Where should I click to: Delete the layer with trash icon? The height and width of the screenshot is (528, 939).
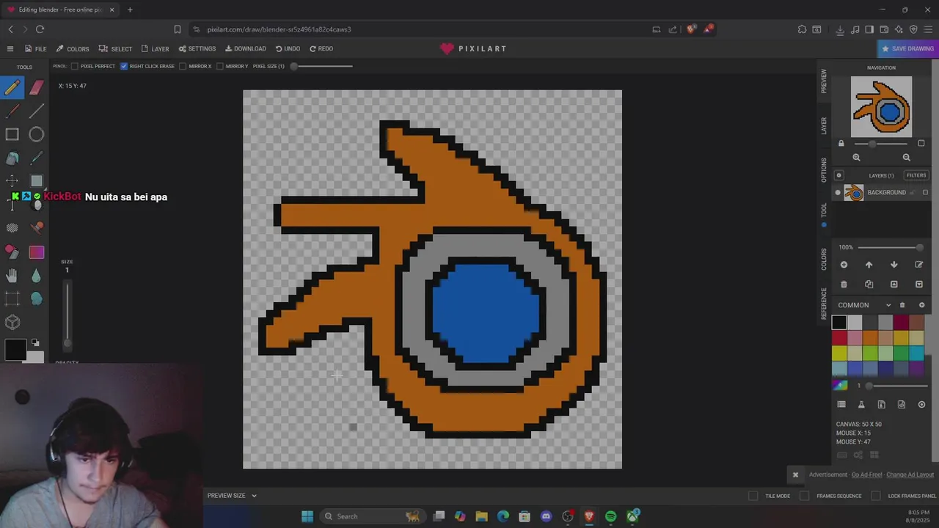[844, 285]
